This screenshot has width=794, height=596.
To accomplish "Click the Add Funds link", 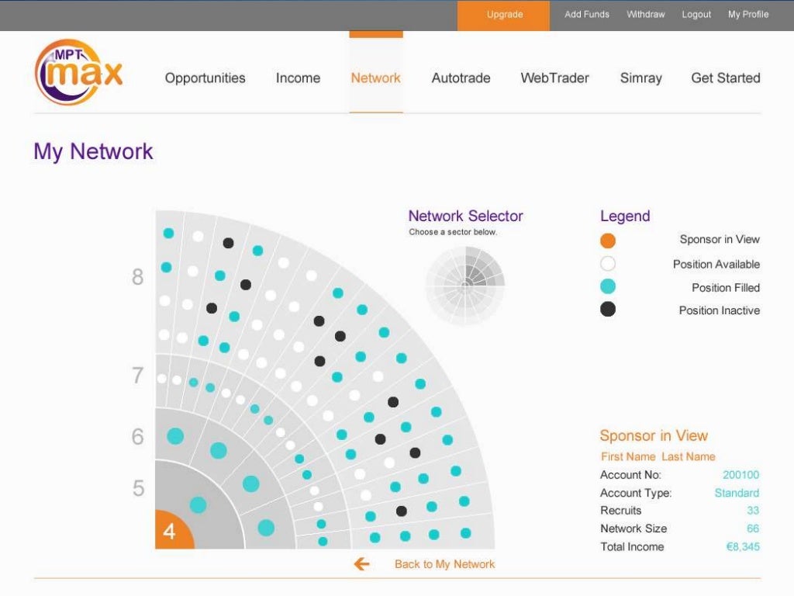I will click(x=587, y=15).
